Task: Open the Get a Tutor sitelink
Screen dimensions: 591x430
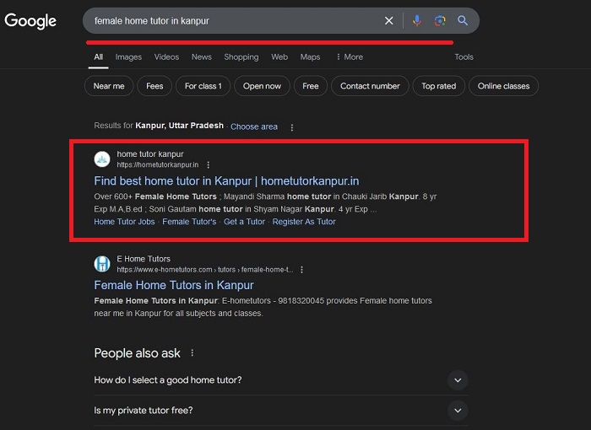Action: (244, 222)
